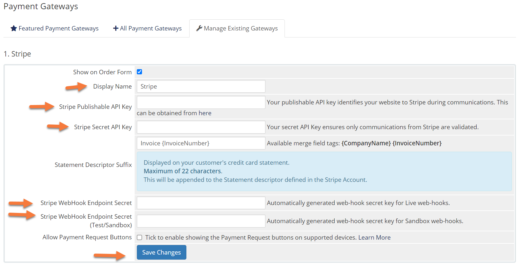Select the Stripe Secret API Key input
Screen dimensions: 522x265
tap(201, 127)
